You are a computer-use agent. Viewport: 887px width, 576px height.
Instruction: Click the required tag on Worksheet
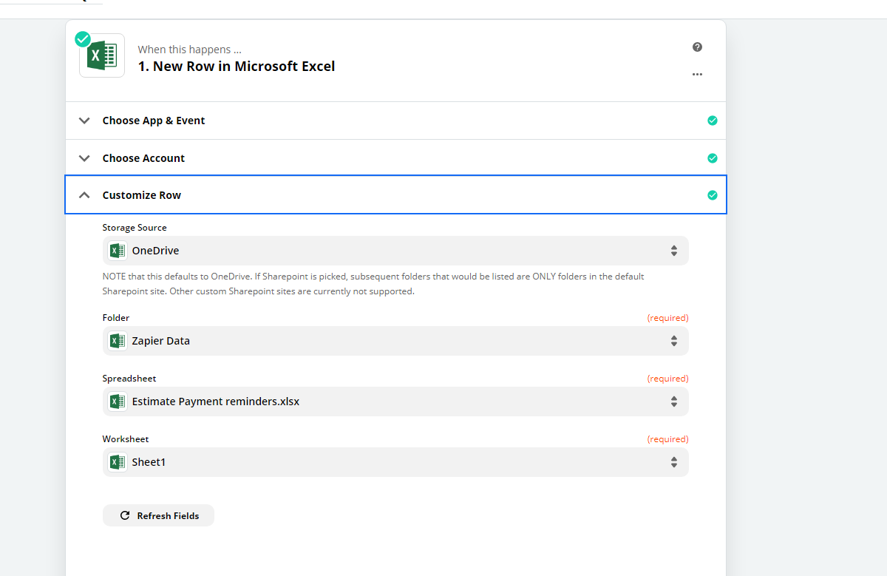[x=668, y=439]
